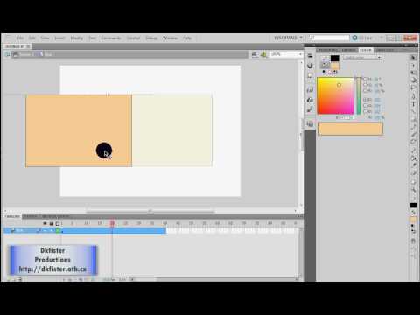Image resolution: width=420 pixels, height=315 pixels.
Task: Click the paint bucket fill icon in Color panel
Action: point(325,66)
